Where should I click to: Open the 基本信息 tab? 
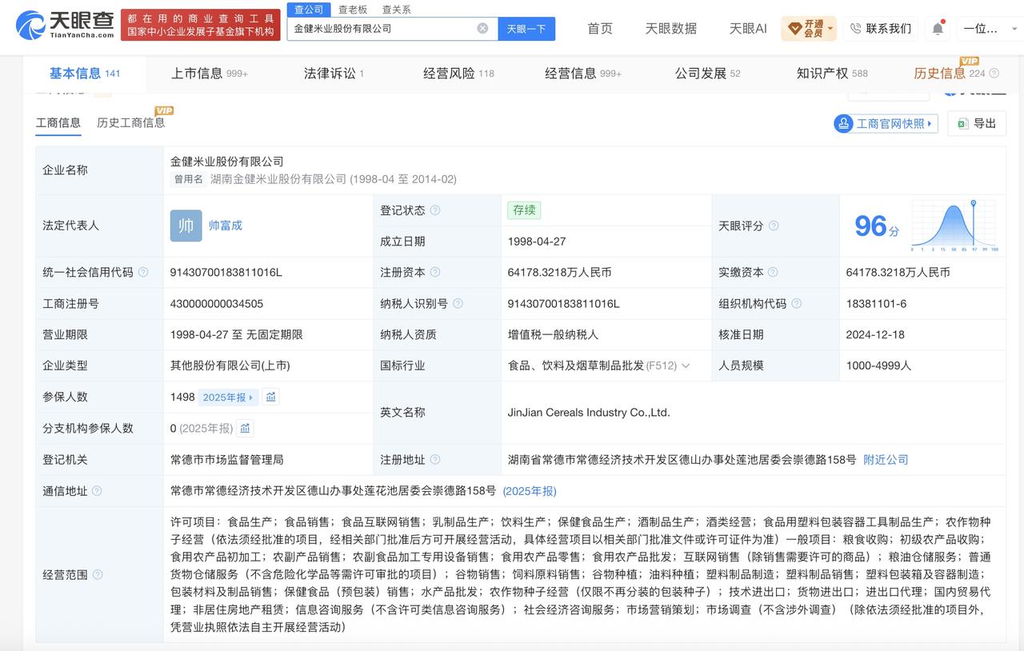pos(85,74)
